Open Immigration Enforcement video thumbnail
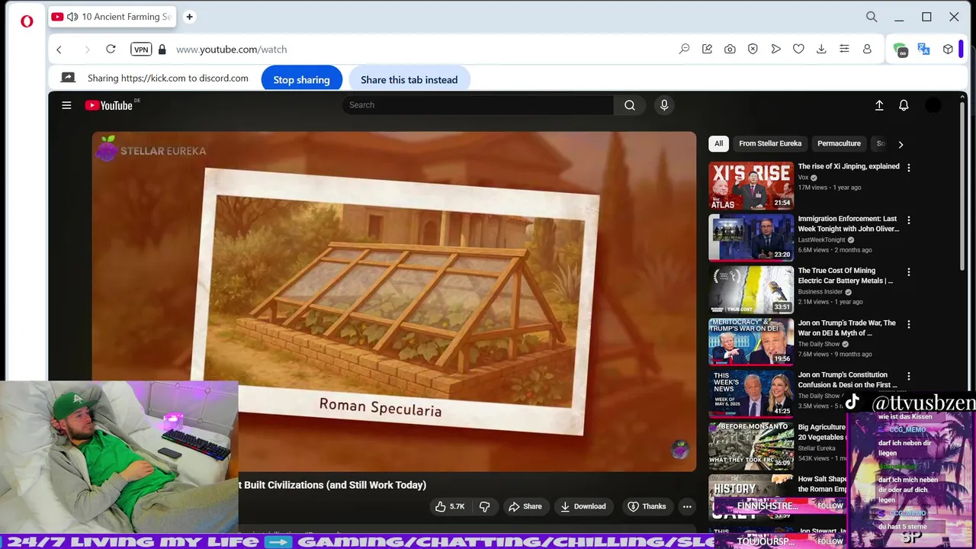This screenshot has height=549, width=976. pos(751,237)
